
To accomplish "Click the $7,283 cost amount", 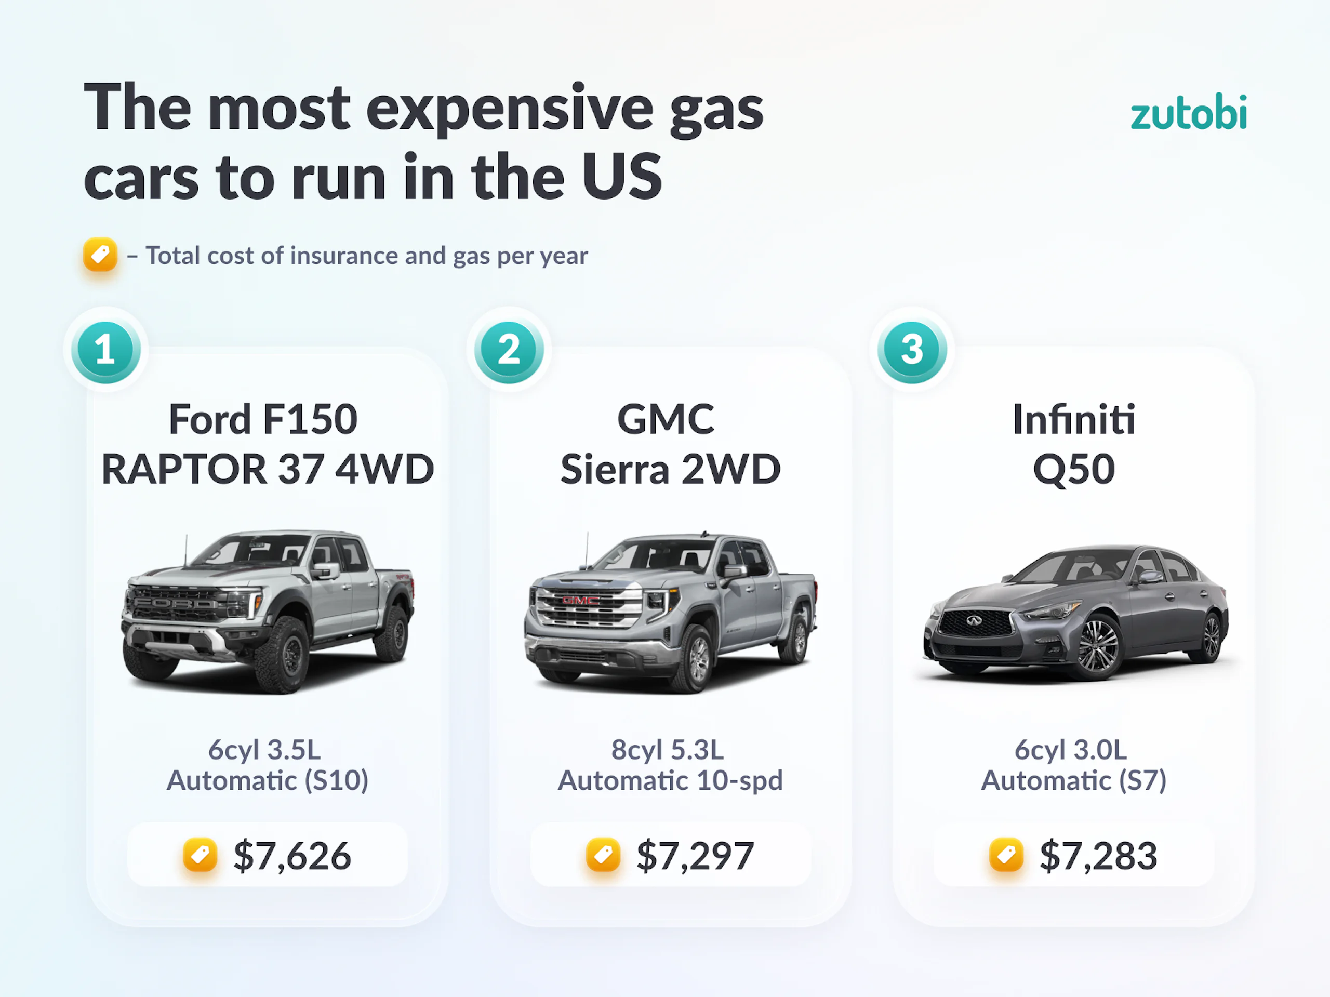I will 1098,856.
